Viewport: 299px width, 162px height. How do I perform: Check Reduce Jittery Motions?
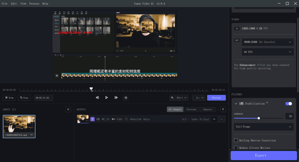click(236, 148)
